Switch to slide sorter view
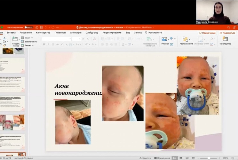 (180, 158)
